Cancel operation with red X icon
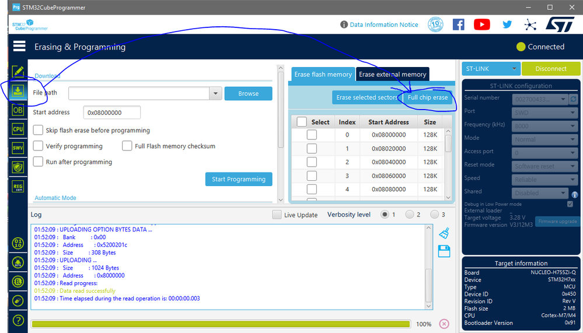The height and width of the screenshot is (333, 583). click(444, 324)
